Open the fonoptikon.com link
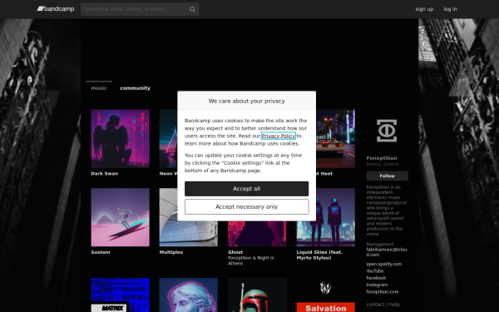The height and width of the screenshot is (312, 499). pyautogui.click(x=383, y=292)
